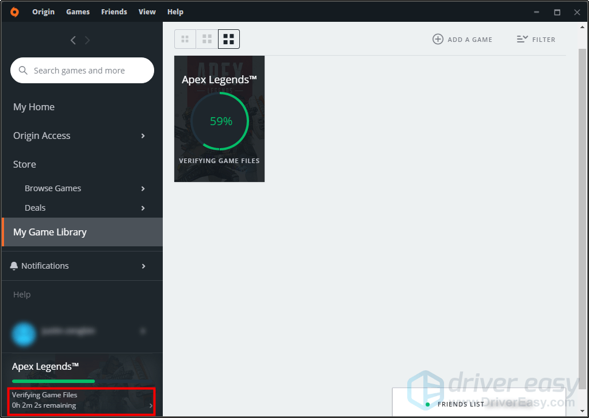The height and width of the screenshot is (418, 589).
Task: Switch to medium grid view
Action: (x=207, y=38)
